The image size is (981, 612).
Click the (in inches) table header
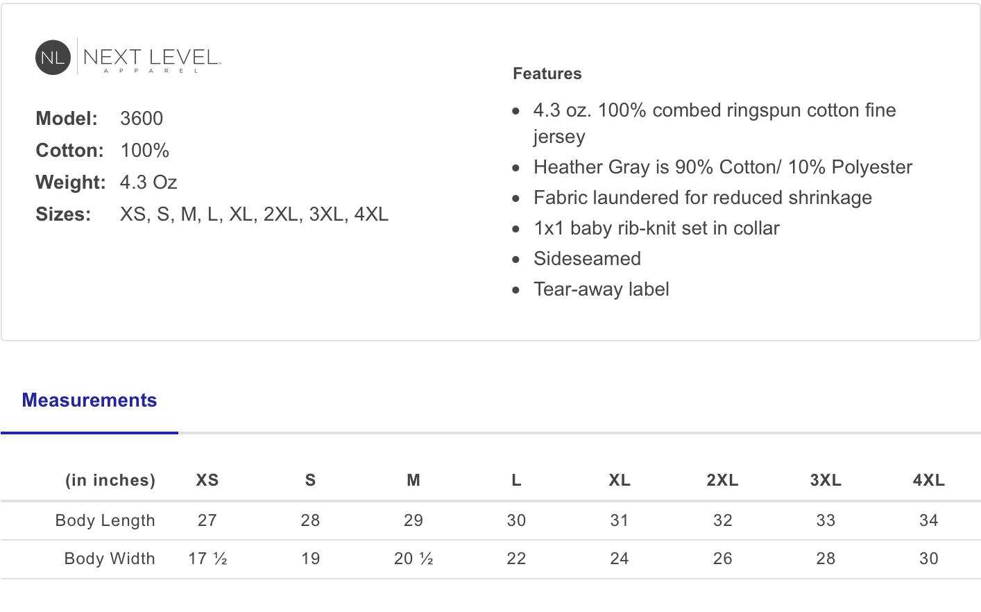(110, 480)
